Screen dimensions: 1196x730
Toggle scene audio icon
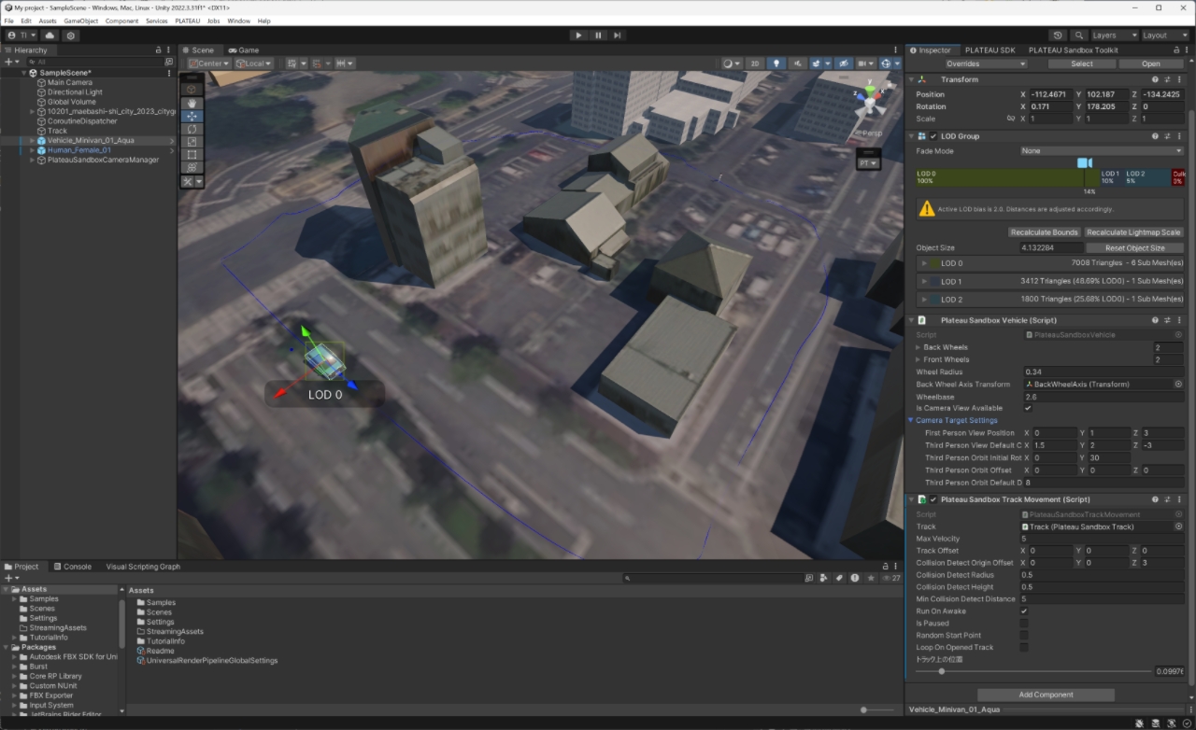797,63
